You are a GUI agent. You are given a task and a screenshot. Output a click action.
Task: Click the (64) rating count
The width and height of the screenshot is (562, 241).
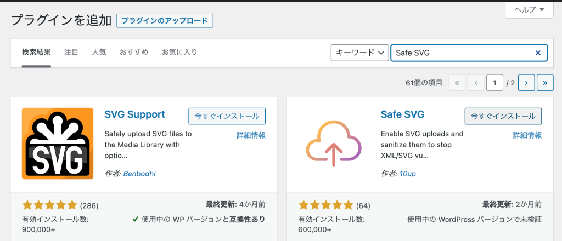pos(363,205)
